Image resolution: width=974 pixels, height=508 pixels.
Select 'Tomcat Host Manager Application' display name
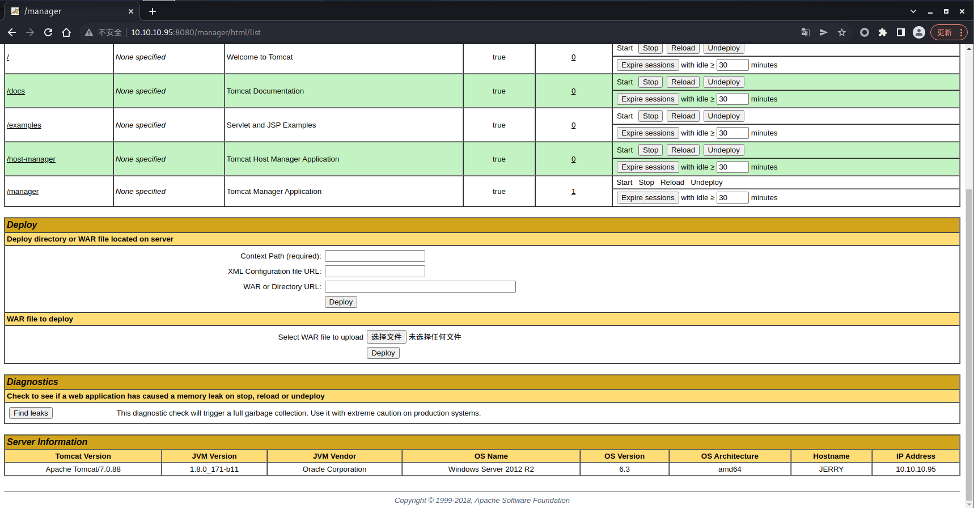coord(283,159)
